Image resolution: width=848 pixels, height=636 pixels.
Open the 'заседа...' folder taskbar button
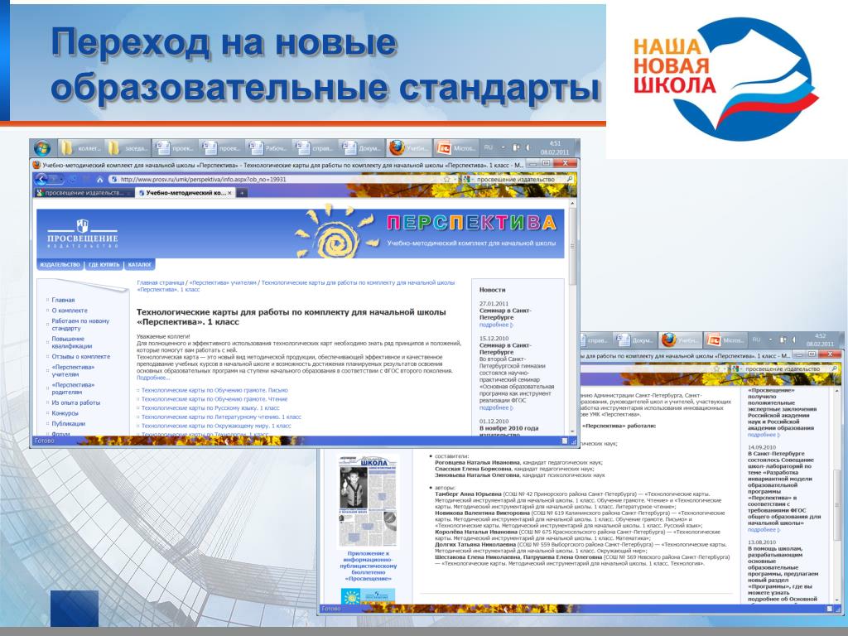128,147
